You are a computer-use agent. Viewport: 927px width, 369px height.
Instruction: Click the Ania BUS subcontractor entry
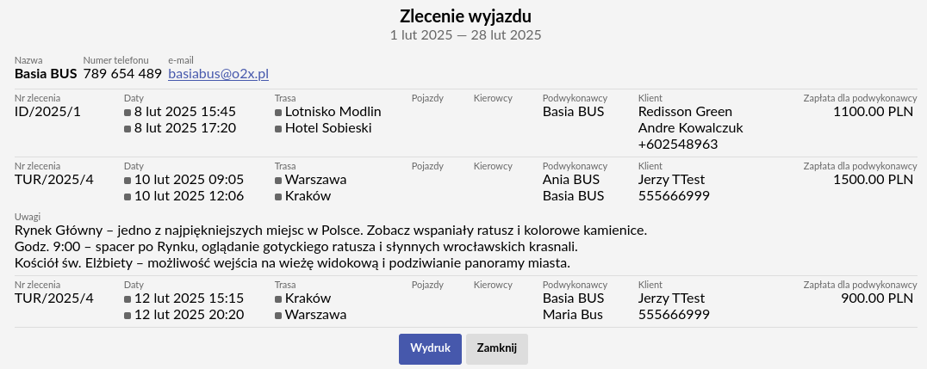coord(571,180)
